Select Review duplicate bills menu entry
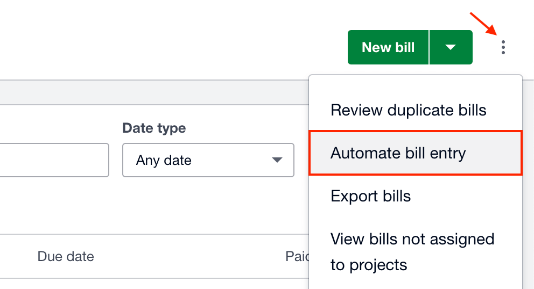534x289 pixels. coord(416,110)
